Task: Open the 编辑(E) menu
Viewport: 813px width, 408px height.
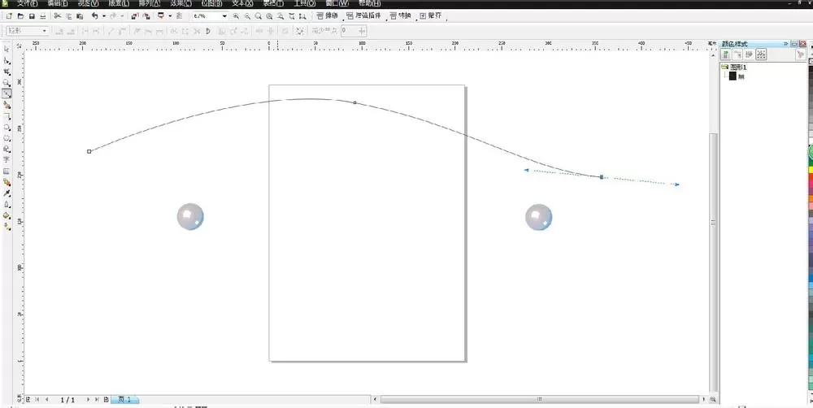Action: [58, 3]
